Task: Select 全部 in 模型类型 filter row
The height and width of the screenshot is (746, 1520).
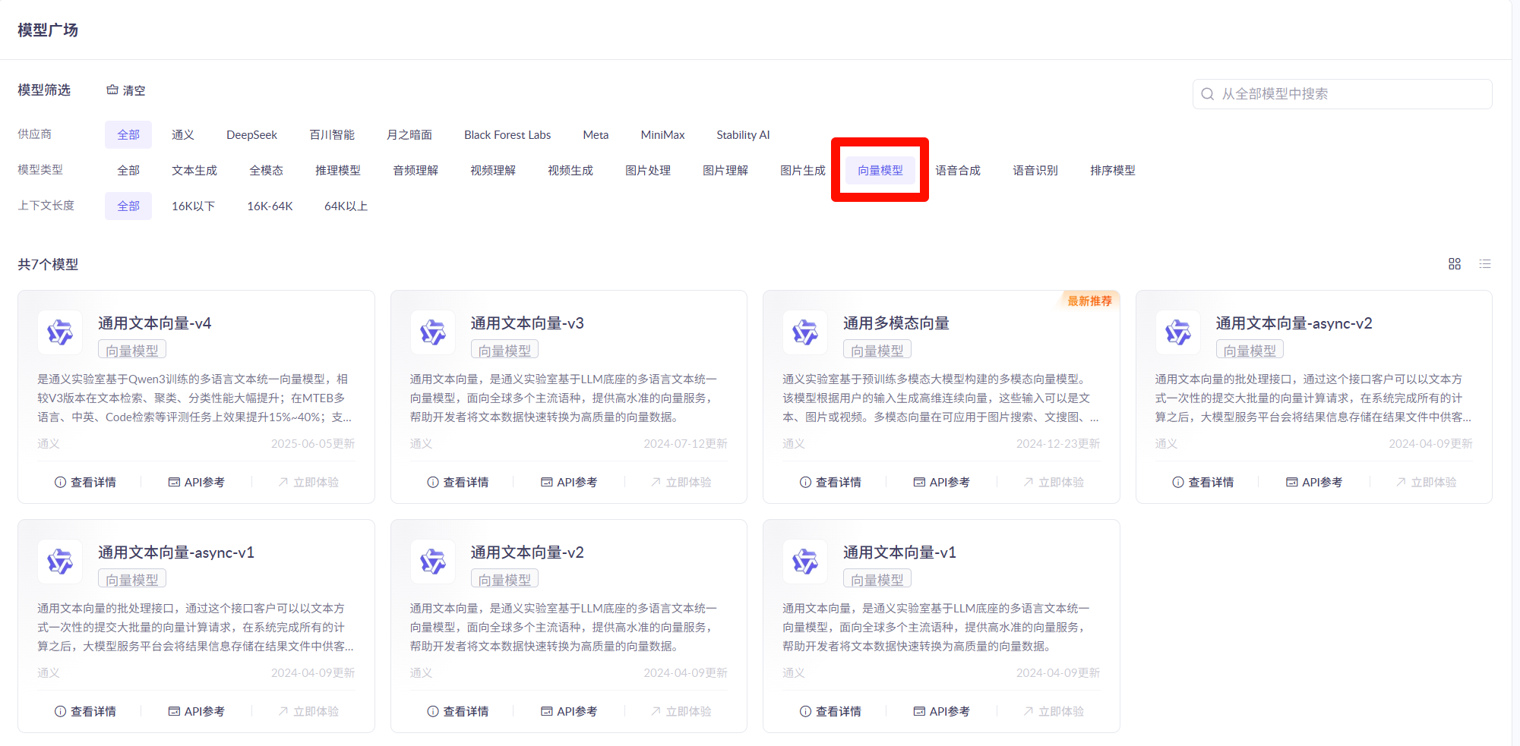Action: [128, 171]
